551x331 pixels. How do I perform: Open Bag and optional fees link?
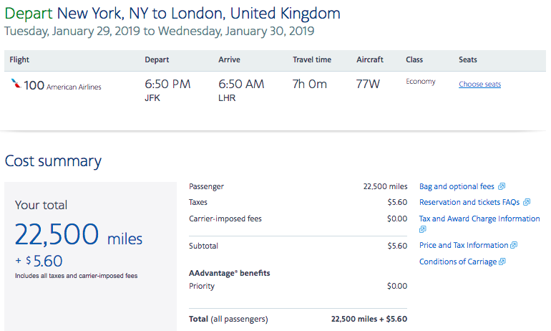457,186
